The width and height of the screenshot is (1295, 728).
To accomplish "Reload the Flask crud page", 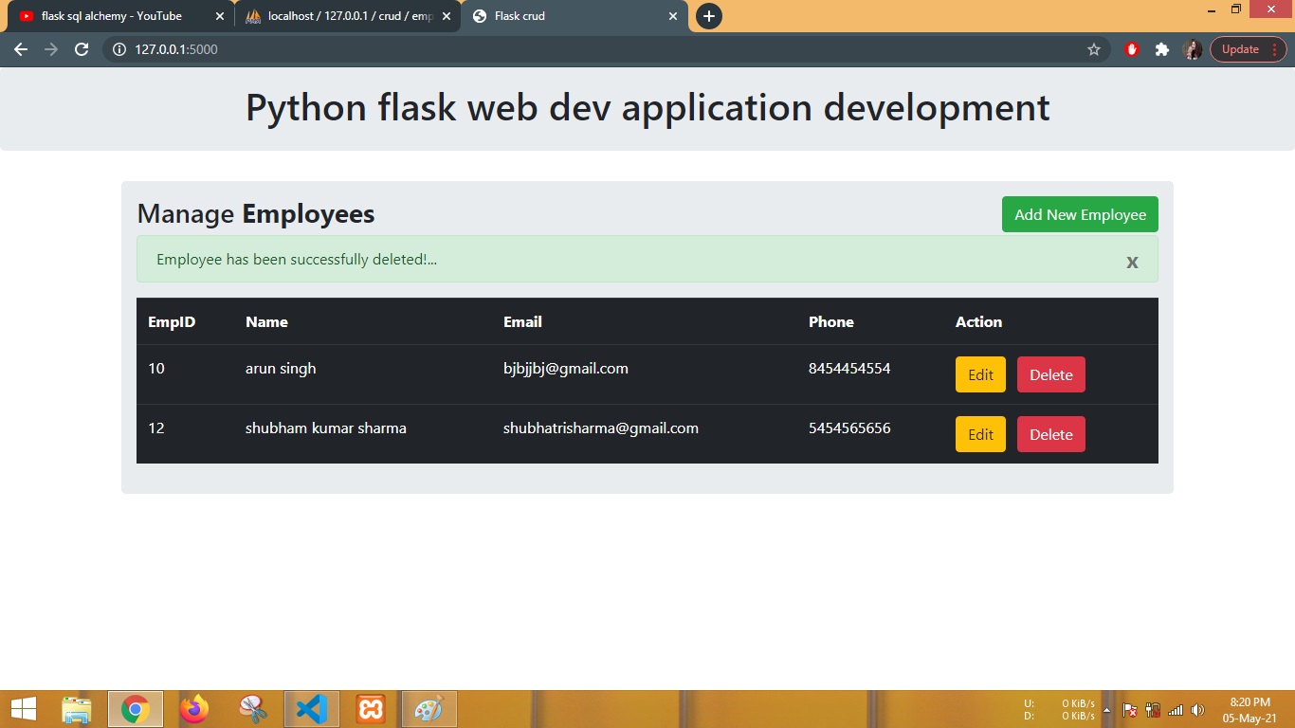I will 81,48.
